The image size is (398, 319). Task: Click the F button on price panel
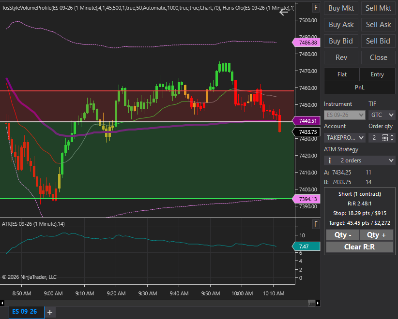(316, 8)
